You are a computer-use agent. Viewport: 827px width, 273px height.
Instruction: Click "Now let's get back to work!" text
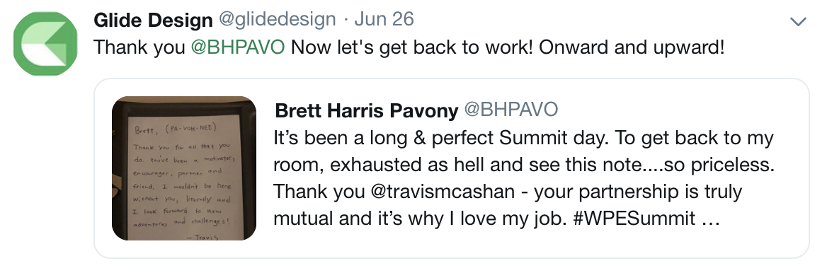(x=412, y=47)
